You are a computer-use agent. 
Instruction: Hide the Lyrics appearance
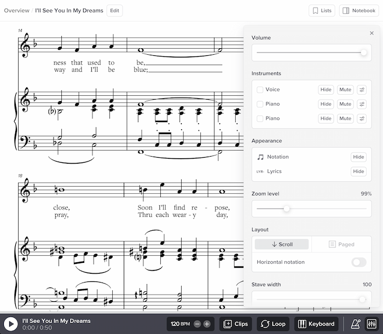tap(358, 171)
